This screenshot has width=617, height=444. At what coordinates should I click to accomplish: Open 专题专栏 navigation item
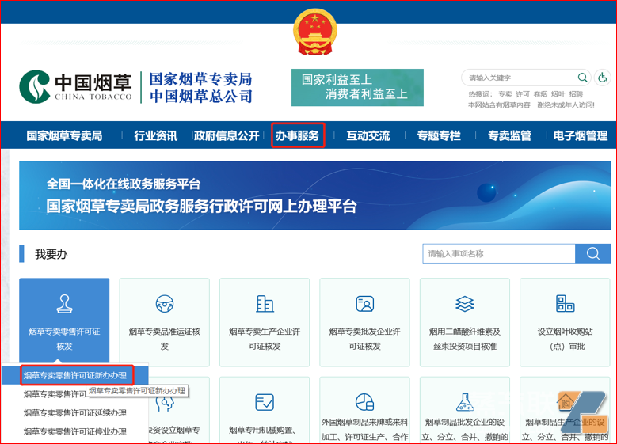(x=439, y=135)
